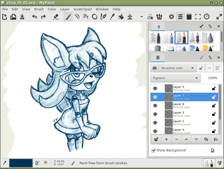Redo the last undone action
The height and width of the screenshot is (169, 224).
[43, 17]
